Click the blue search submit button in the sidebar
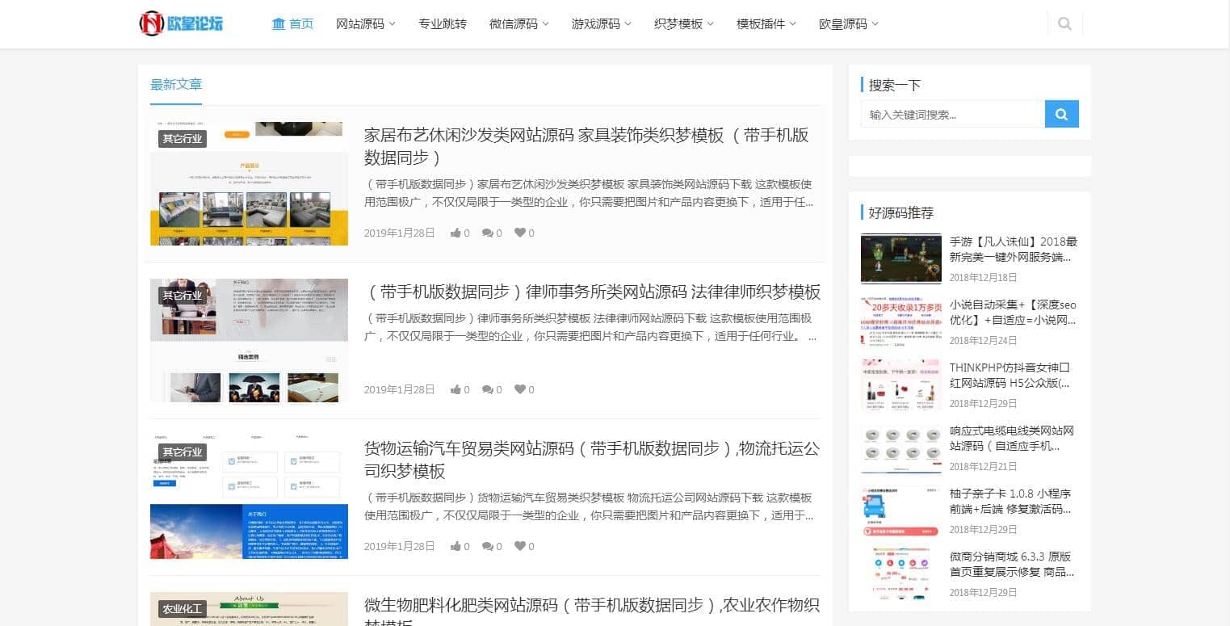The image size is (1230, 626). [1062, 114]
